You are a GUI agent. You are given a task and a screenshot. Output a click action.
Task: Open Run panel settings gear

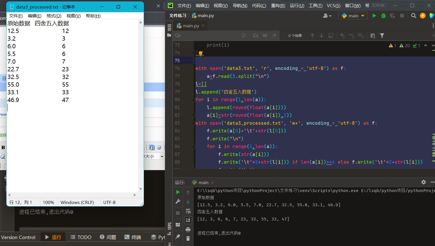[x=424, y=182]
